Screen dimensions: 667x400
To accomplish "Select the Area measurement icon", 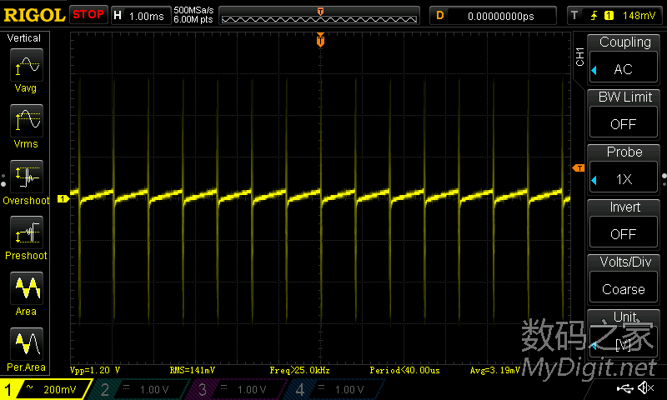I will 27,288.
